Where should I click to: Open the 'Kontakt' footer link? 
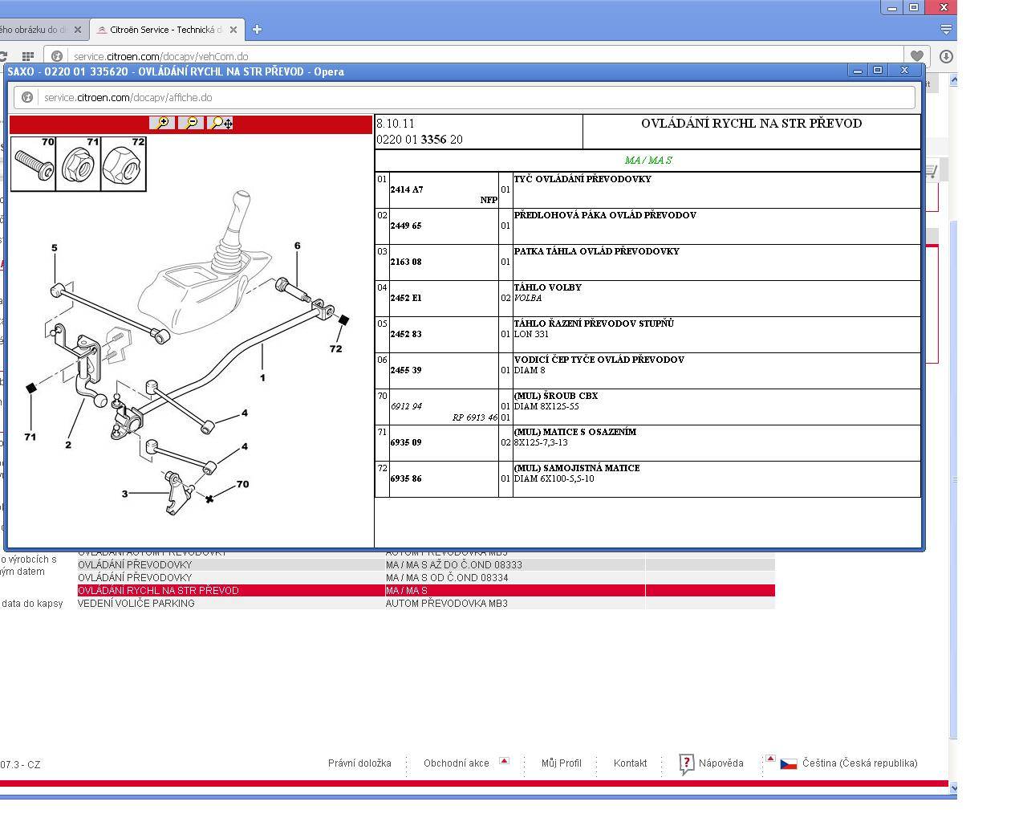point(630,763)
